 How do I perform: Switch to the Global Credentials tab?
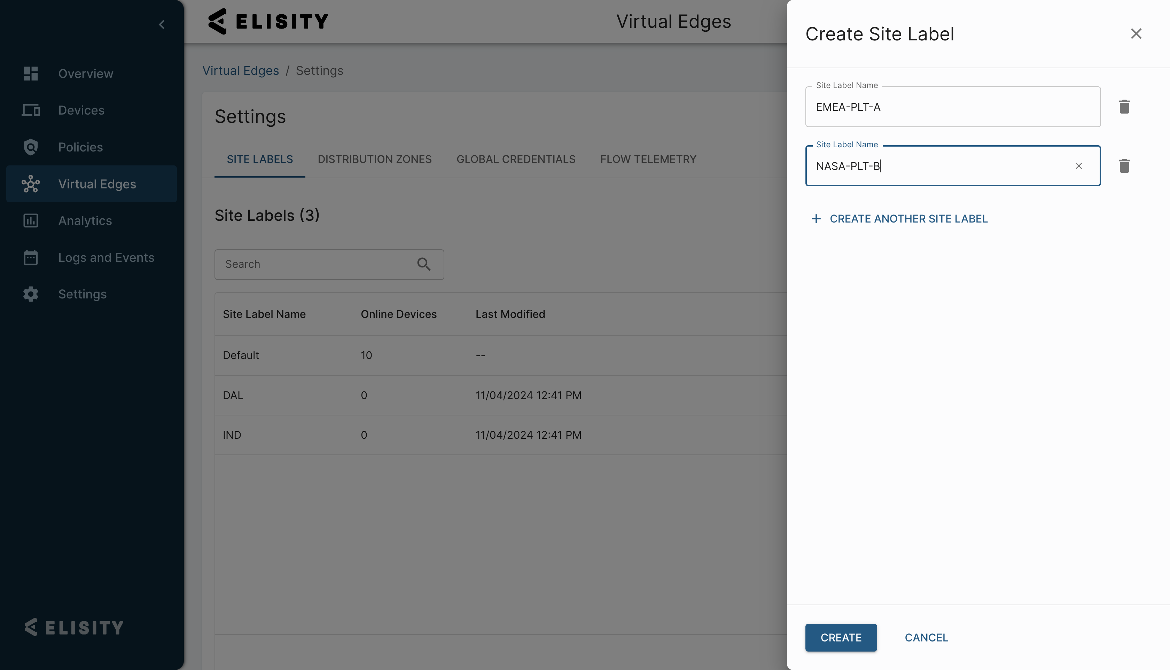point(516,159)
